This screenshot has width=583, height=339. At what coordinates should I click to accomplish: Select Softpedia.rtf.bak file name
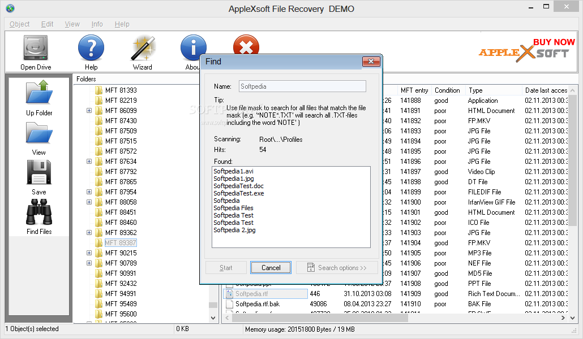click(x=258, y=304)
